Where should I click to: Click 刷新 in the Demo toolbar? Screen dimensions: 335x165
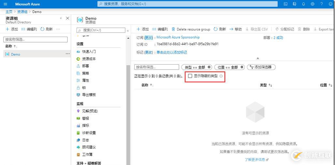click(x=220, y=29)
